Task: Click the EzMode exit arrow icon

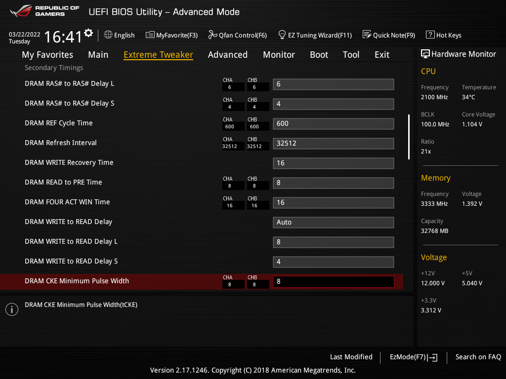Action: 432,357
